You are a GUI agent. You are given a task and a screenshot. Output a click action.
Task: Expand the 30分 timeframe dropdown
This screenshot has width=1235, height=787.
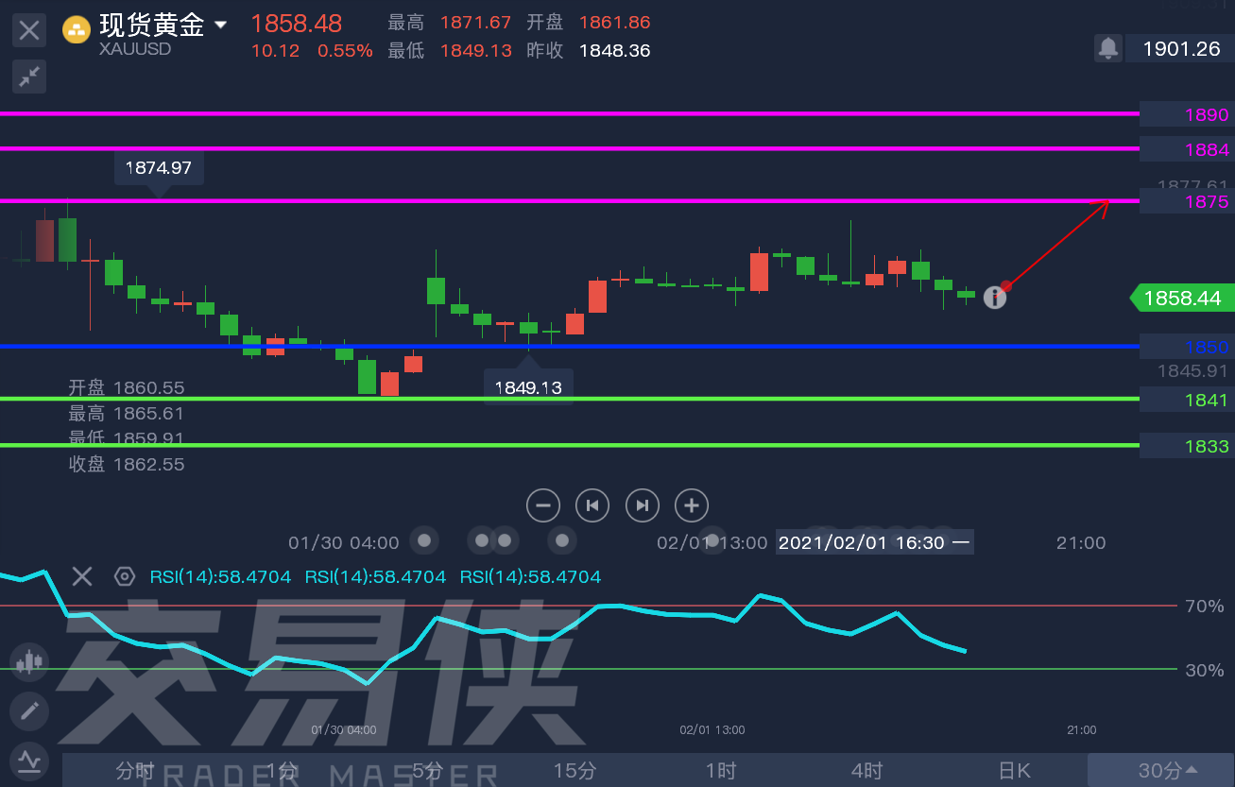(x=1161, y=771)
